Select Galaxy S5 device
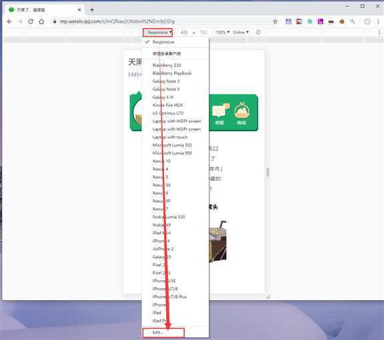This screenshot has height=340, width=384. click(175, 257)
